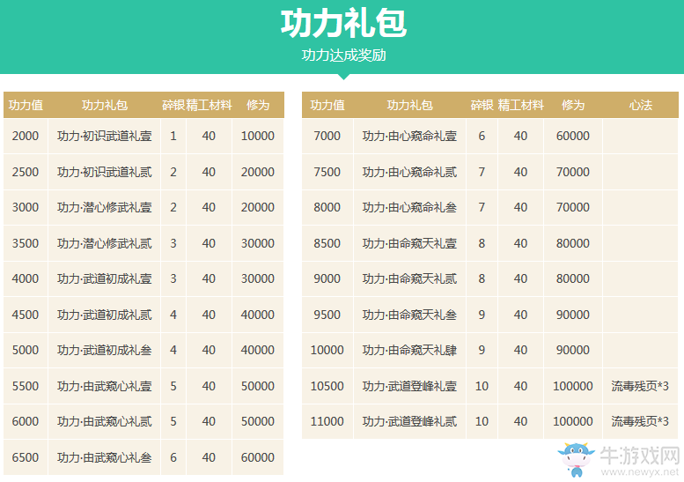Select 功力·潜心修武礼贰 row name

104,242
